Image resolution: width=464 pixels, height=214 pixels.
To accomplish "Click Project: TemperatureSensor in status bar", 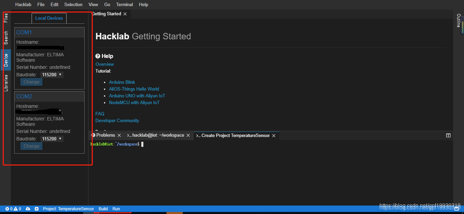I will click(x=69, y=209).
